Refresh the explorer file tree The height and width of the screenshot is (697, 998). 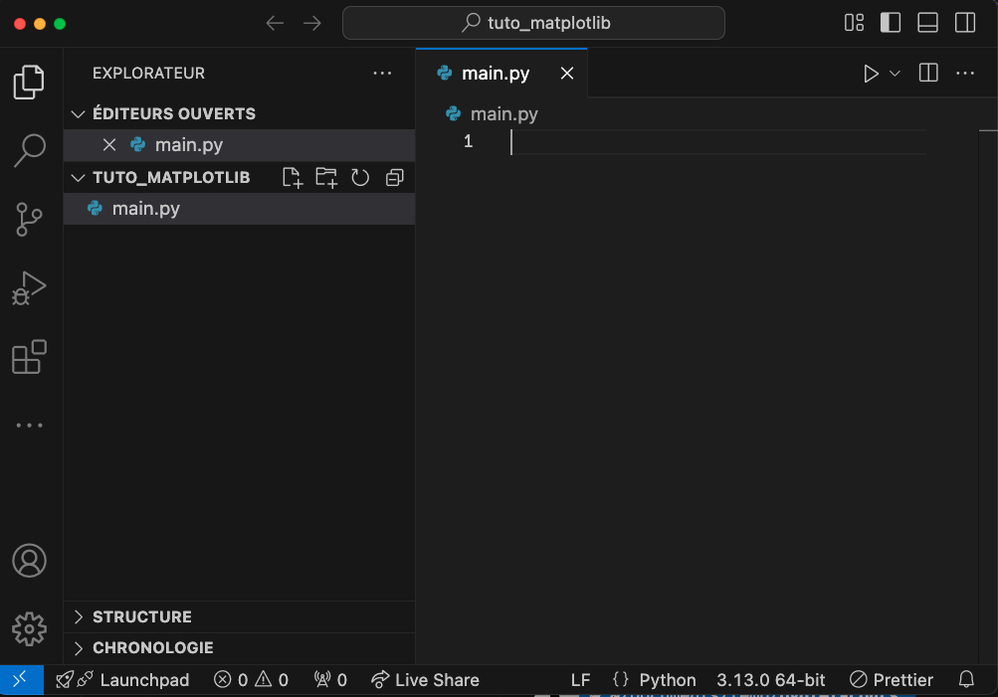point(360,178)
